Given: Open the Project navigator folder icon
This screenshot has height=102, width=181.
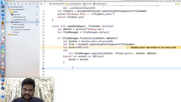Looking at the screenshot, I should pyautogui.click(x=7, y=4).
